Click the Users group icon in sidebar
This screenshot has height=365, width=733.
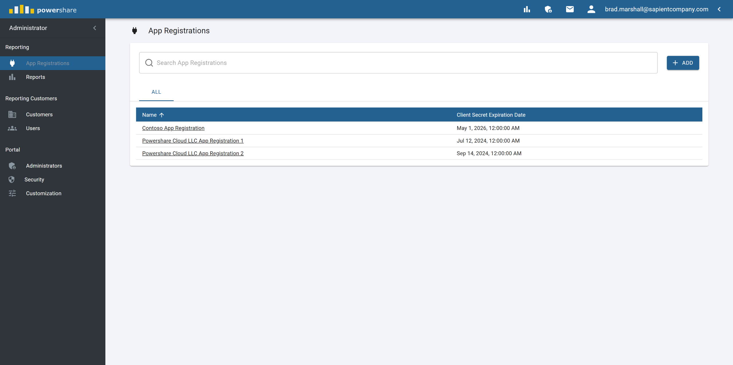[x=12, y=128]
